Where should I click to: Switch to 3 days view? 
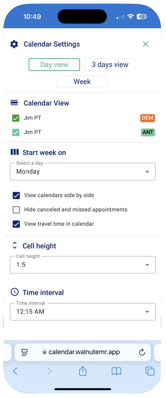point(110,64)
